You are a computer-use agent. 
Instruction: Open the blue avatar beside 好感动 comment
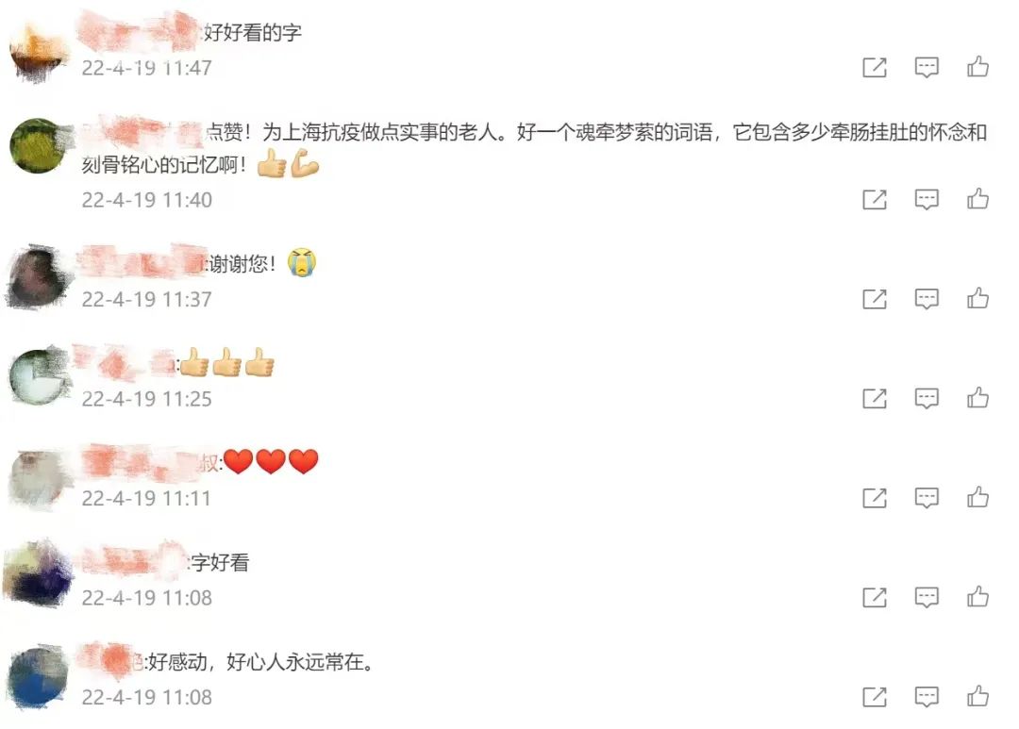38,678
